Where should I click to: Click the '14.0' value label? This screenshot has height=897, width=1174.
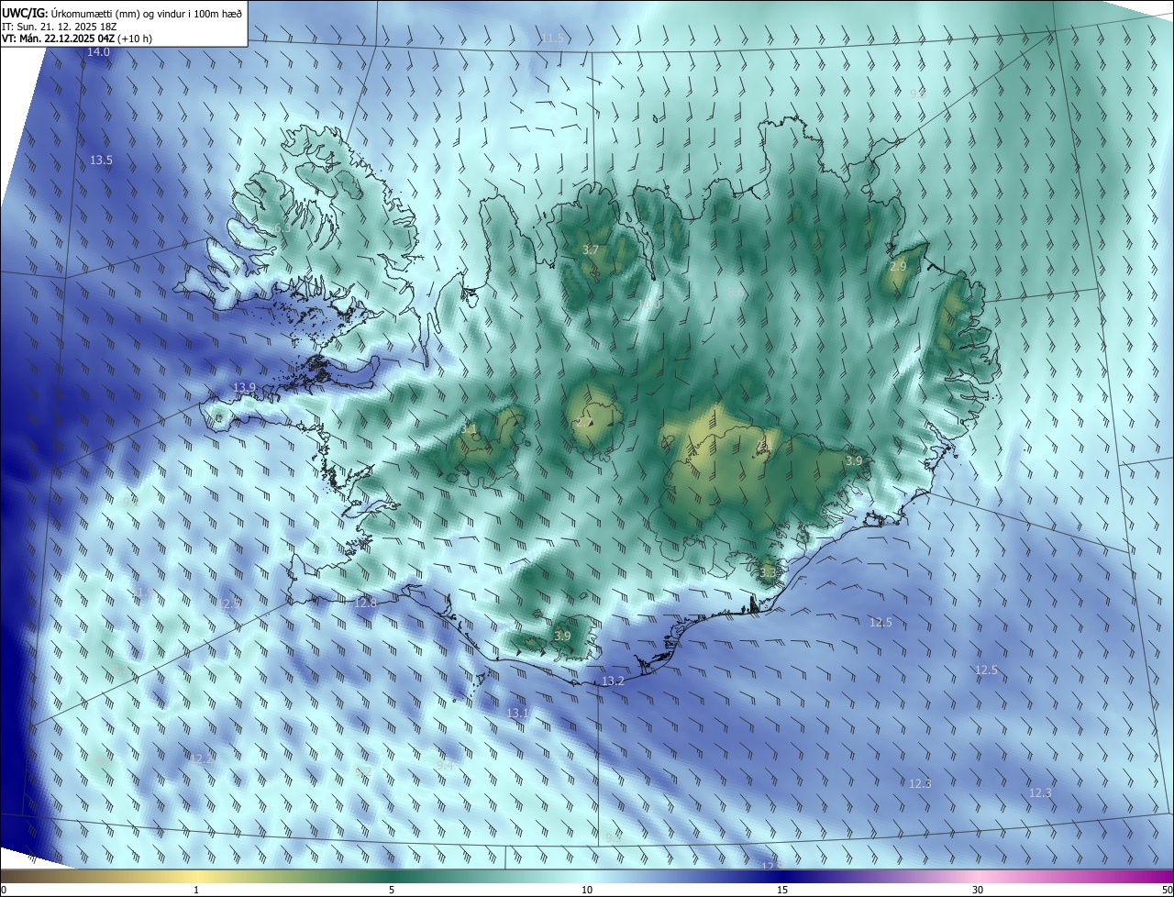[98, 52]
